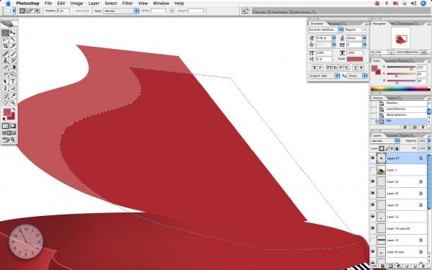Open the Apple menu
This screenshot has height=270, width=432.
[8, 4]
